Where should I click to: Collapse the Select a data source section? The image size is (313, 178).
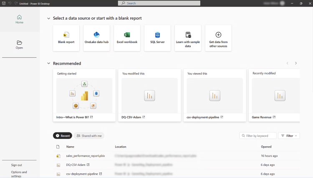click(x=48, y=18)
